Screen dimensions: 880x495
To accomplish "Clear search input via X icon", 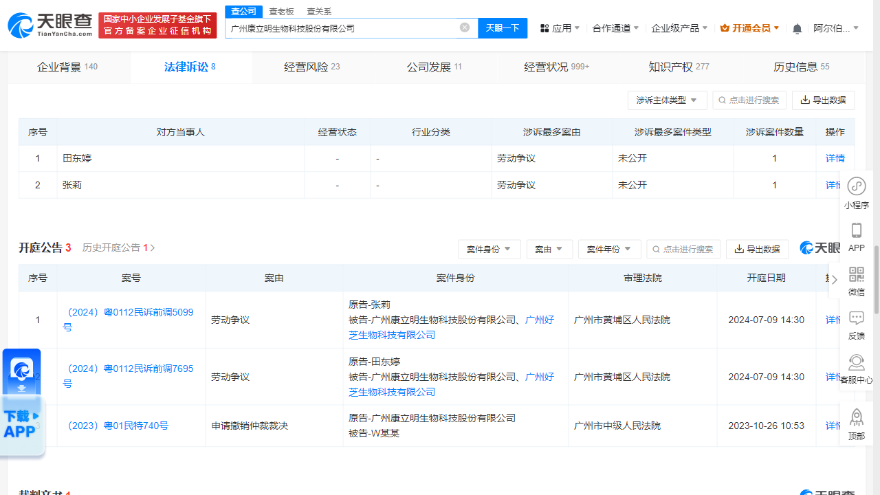I will pos(464,27).
